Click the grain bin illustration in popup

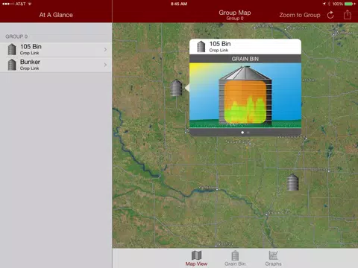click(245, 95)
